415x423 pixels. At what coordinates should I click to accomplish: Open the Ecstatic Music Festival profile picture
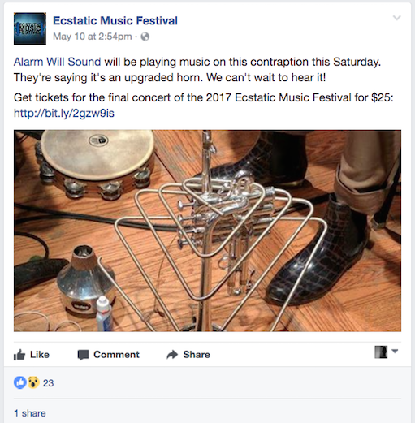[x=30, y=28]
